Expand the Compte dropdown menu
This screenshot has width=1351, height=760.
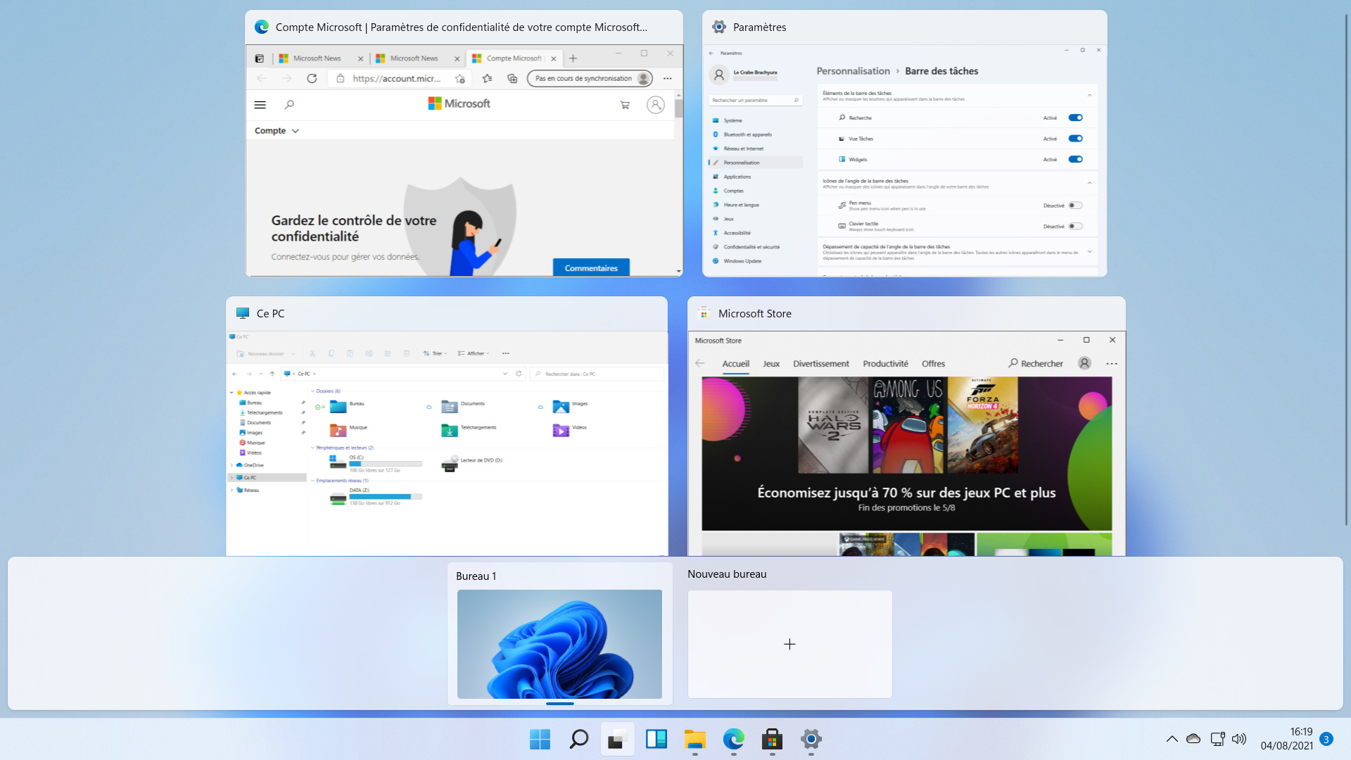coord(277,131)
